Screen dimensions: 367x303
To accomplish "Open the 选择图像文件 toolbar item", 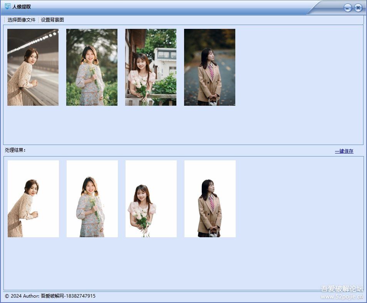I will coord(22,20).
